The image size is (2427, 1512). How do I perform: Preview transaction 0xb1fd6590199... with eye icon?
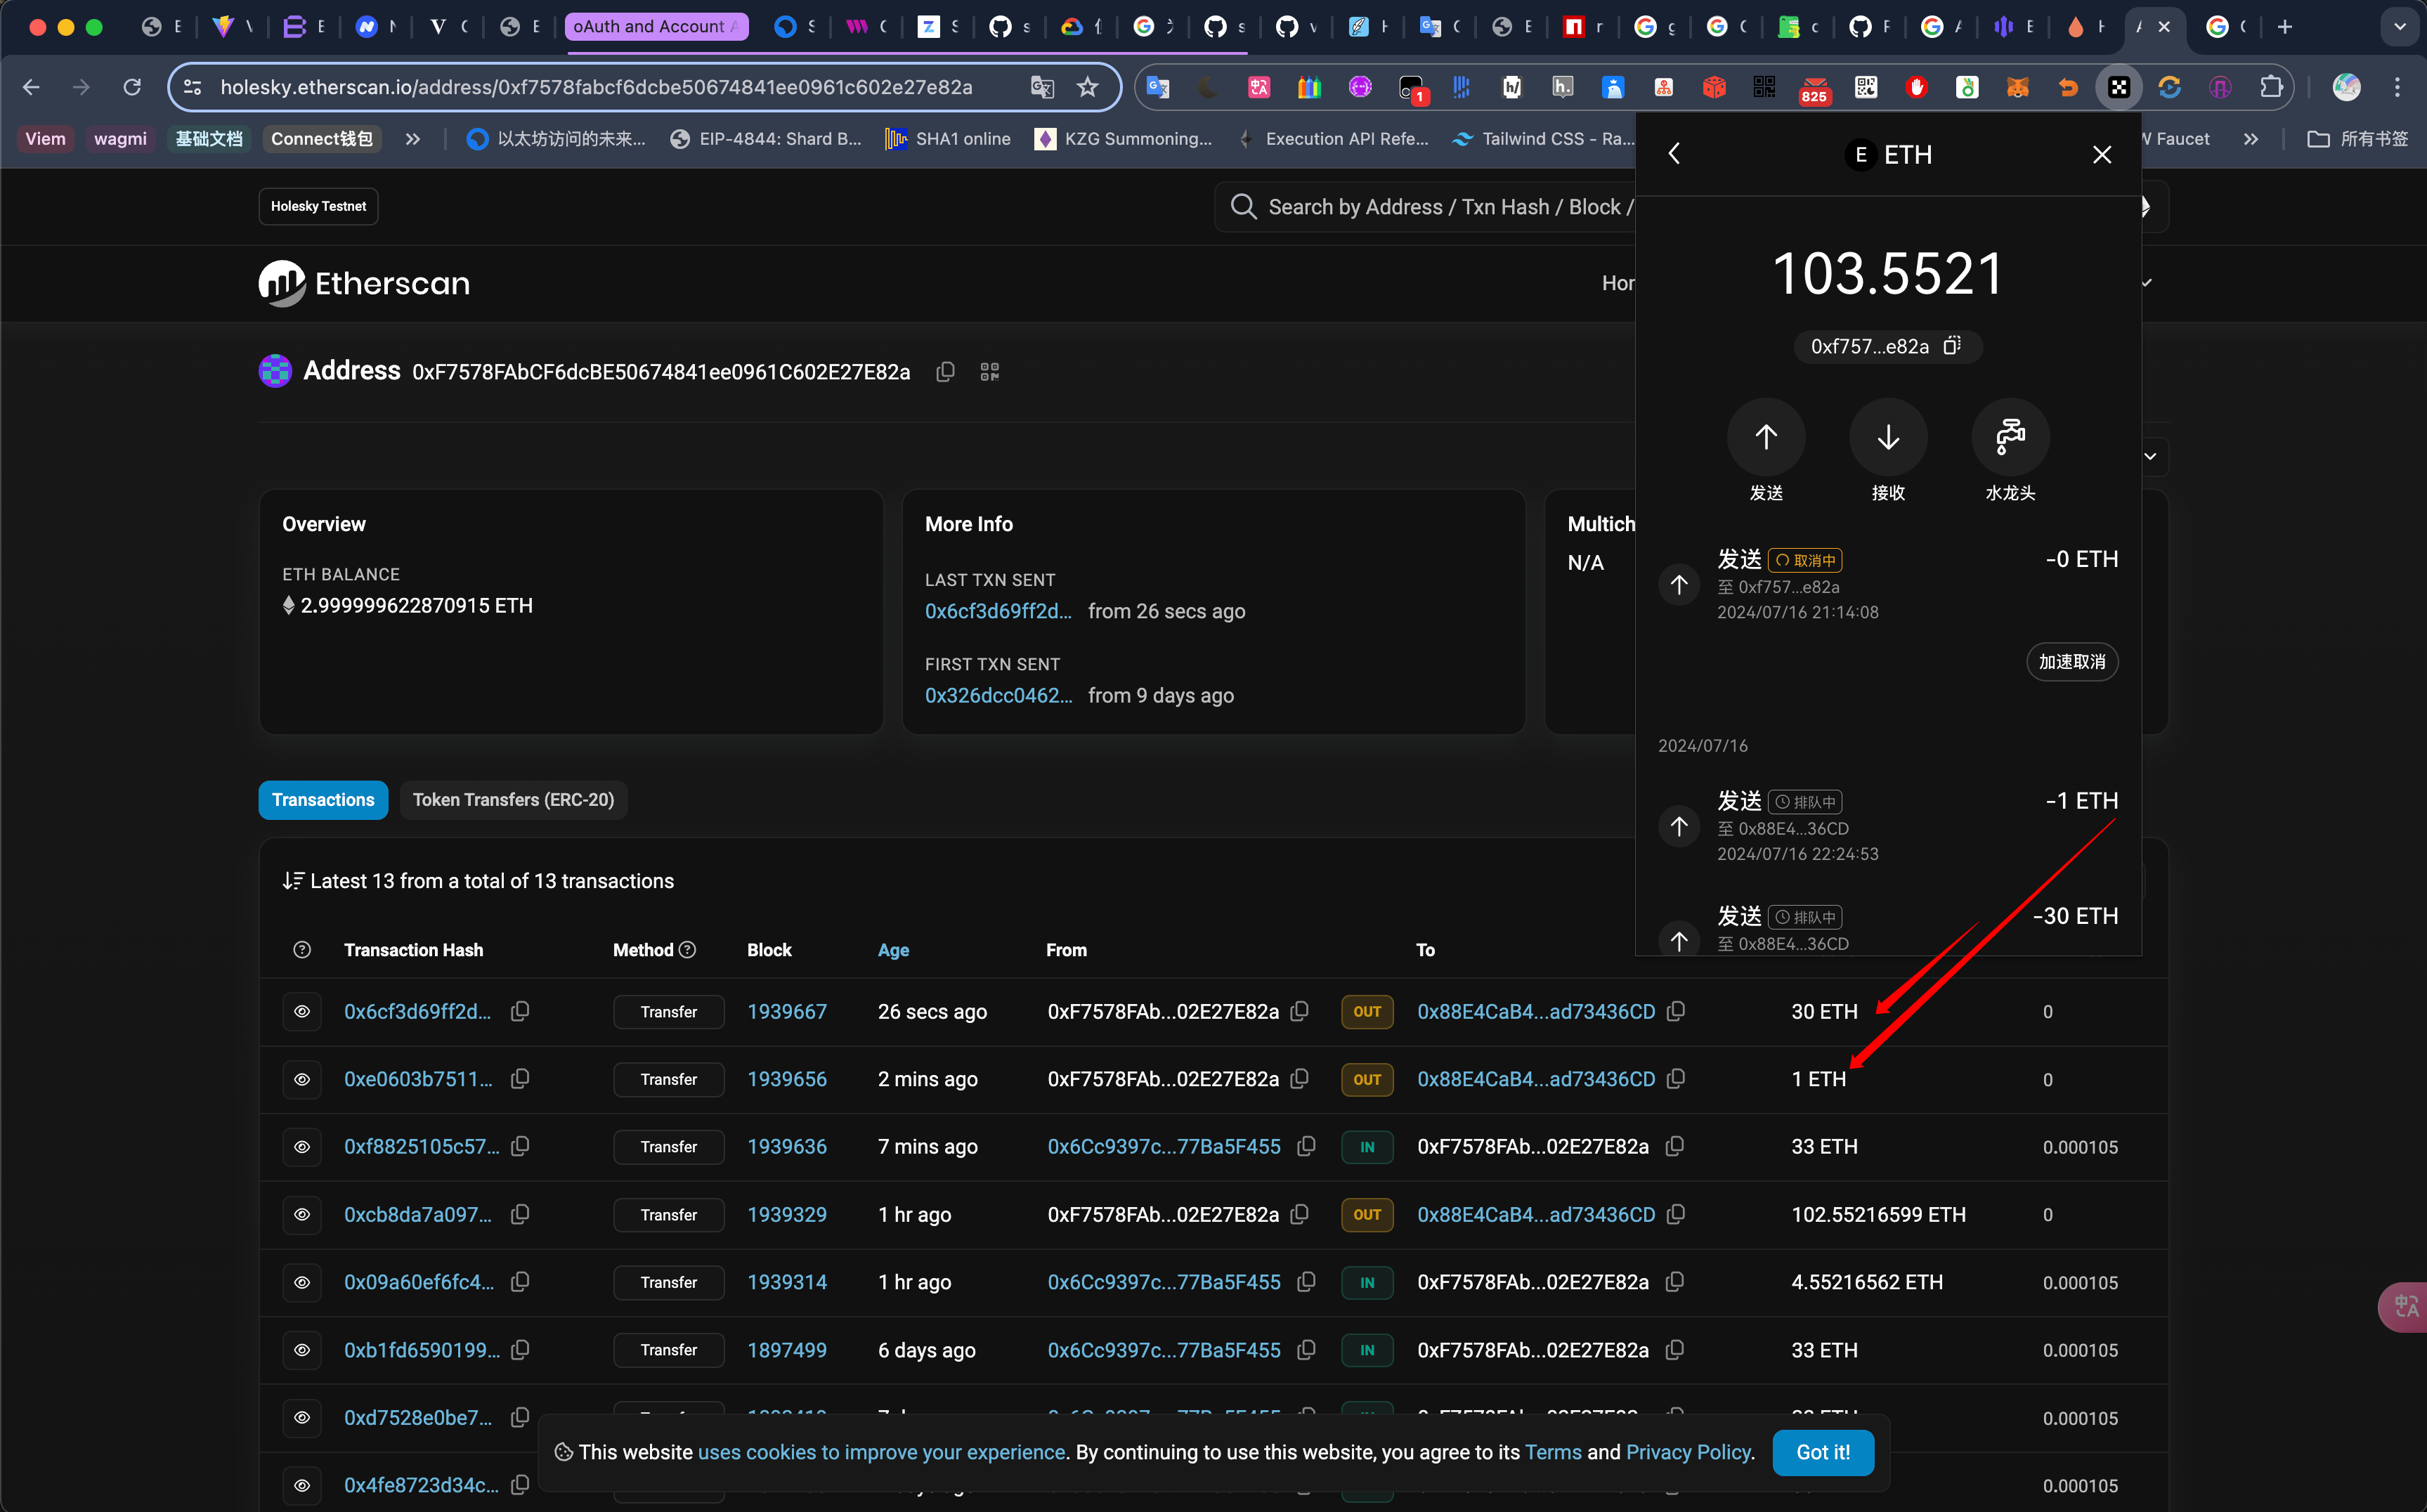pyautogui.click(x=302, y=1350)
